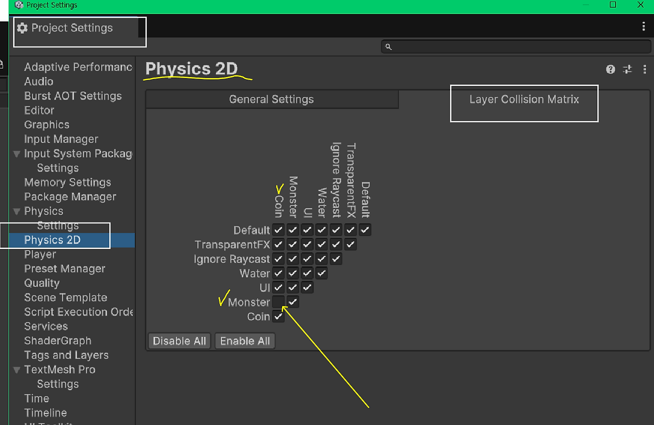Enable the Monster and Coin collision checkbox
This screenshot has width=654, height=425.
[x=278, y=302]
